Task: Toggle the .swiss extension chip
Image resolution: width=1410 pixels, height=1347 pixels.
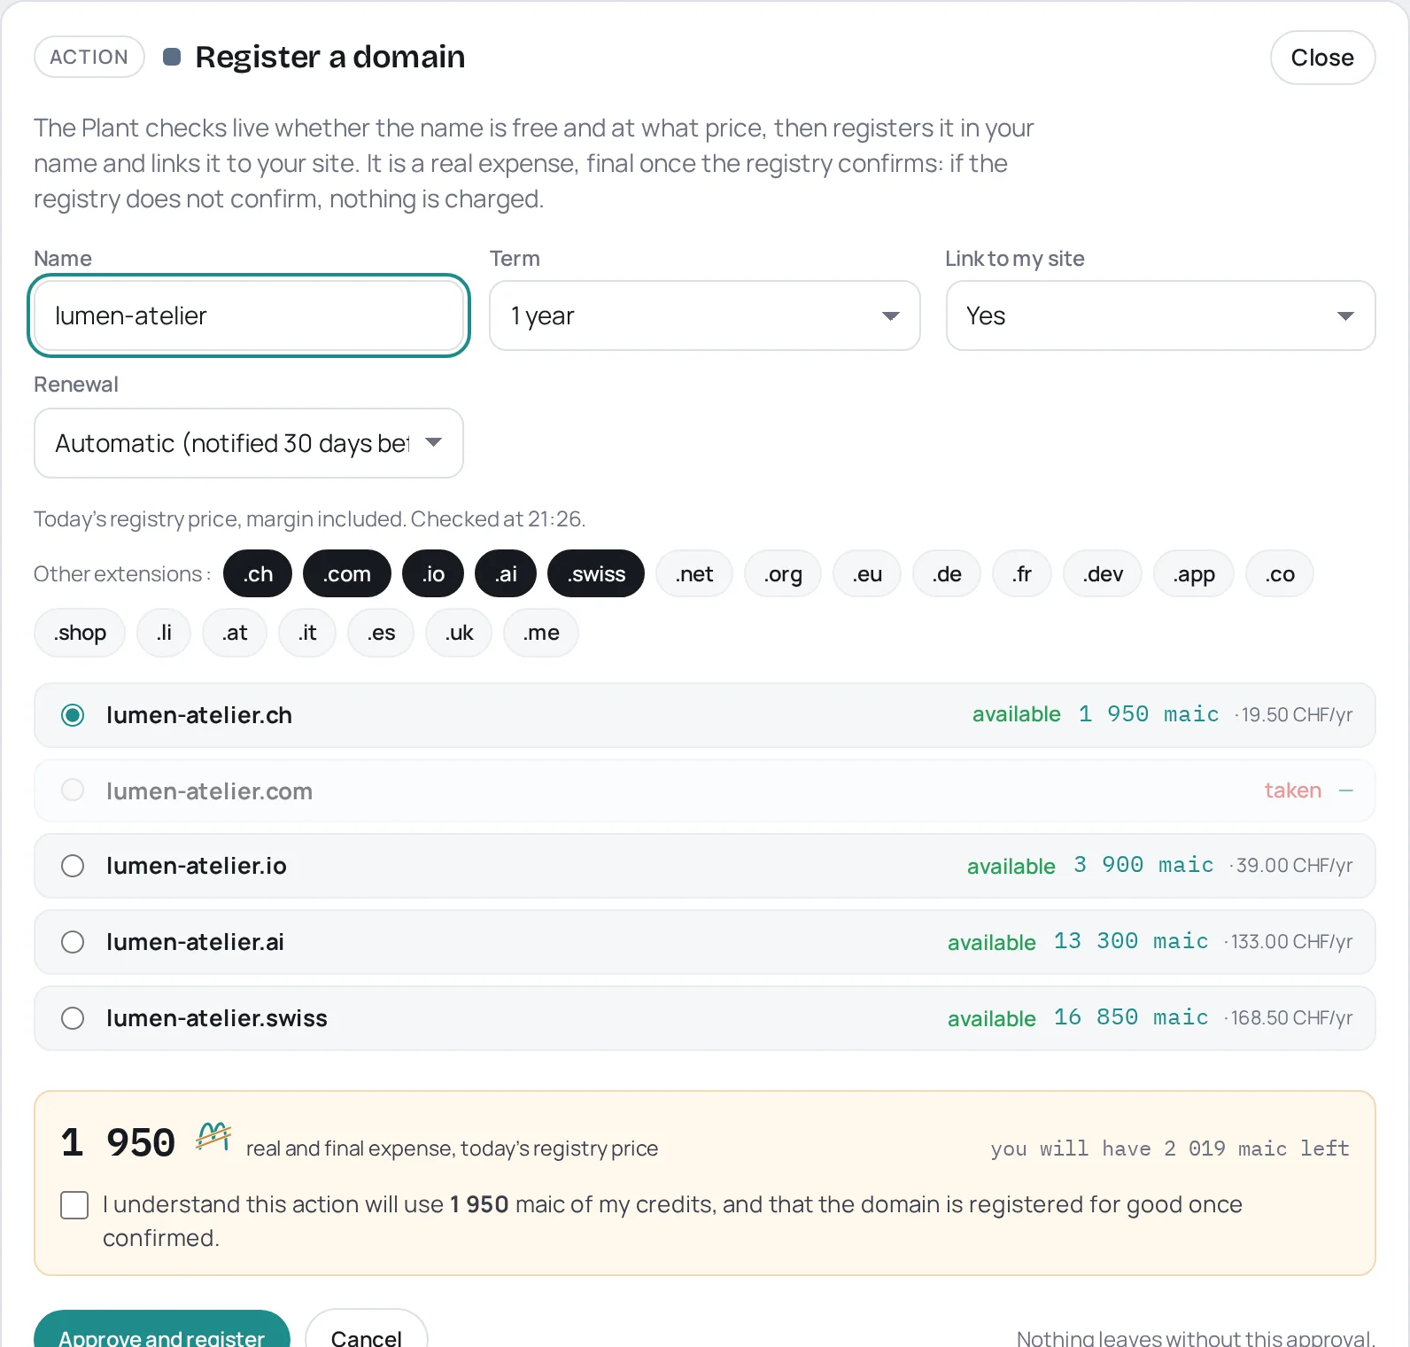Action: click(596, 574)
